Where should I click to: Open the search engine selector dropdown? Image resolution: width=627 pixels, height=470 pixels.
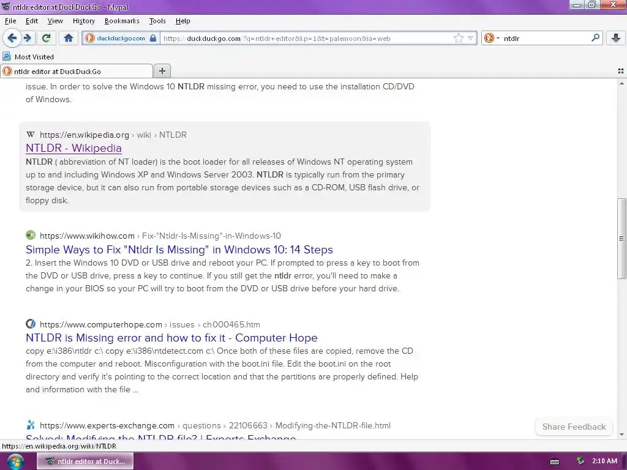(492, 39)
